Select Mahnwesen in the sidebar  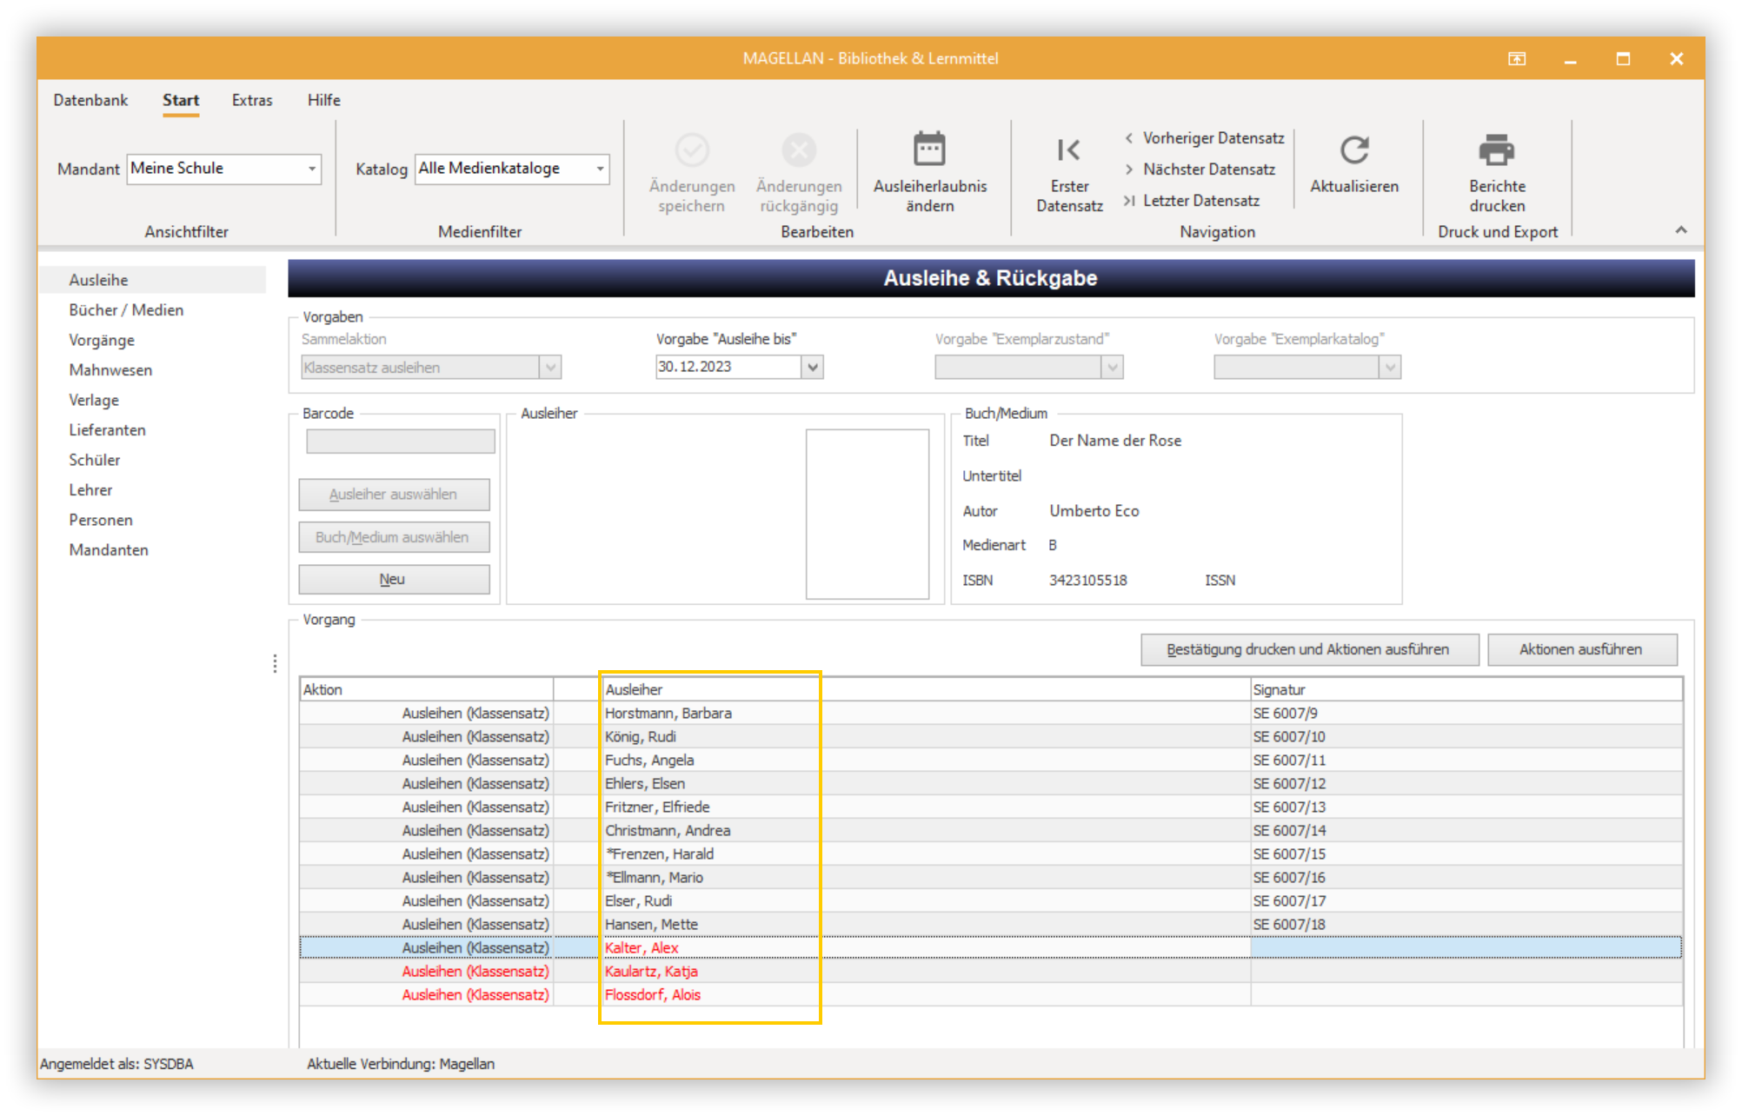(x=110, y=370)
